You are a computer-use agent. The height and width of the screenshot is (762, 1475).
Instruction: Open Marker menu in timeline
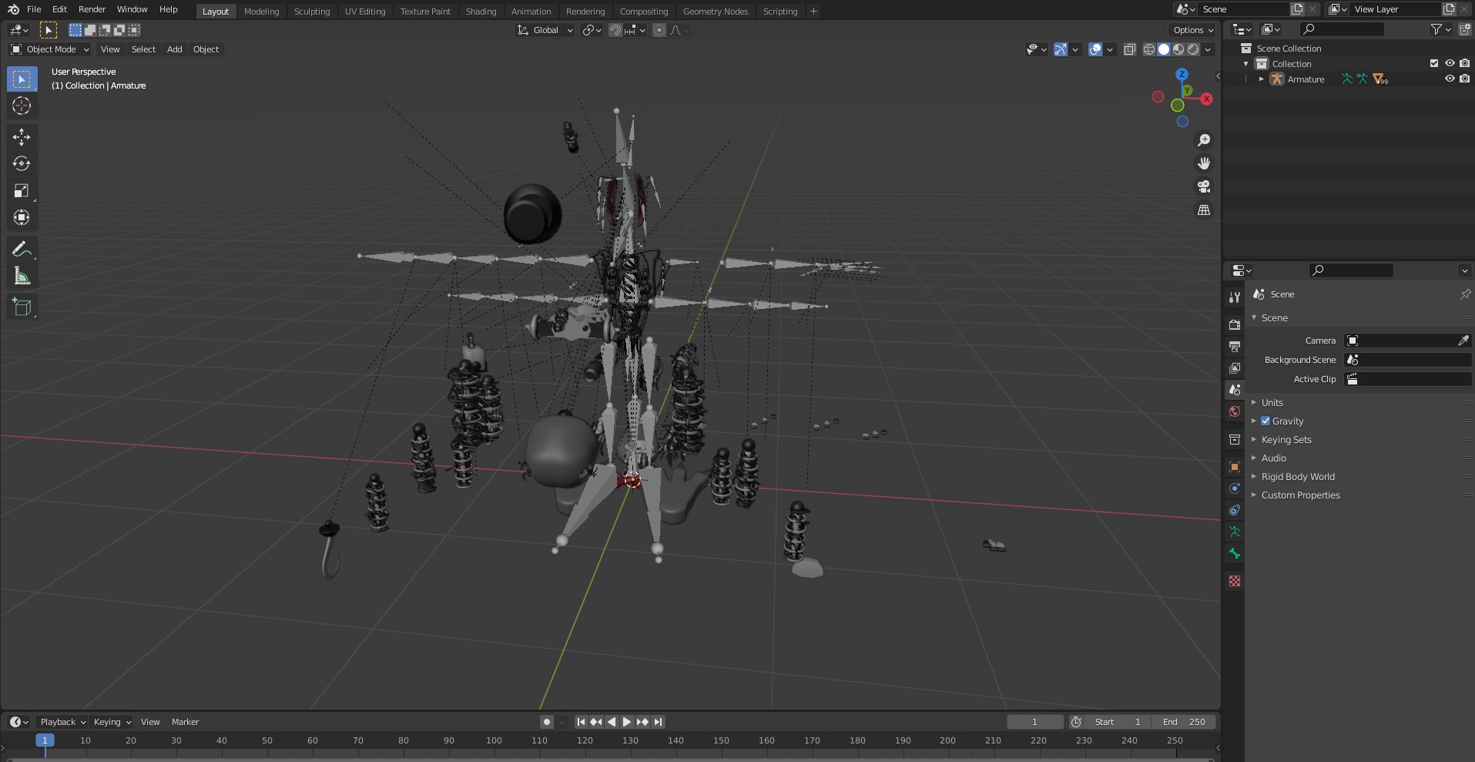tap(185, 722)
